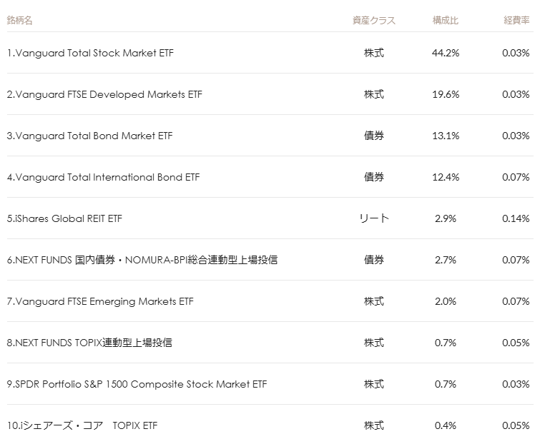Open Vanguard FTSE Developed Markets ETF row
The height and width of the screenshot is (444, 535).
pos(104,94)
